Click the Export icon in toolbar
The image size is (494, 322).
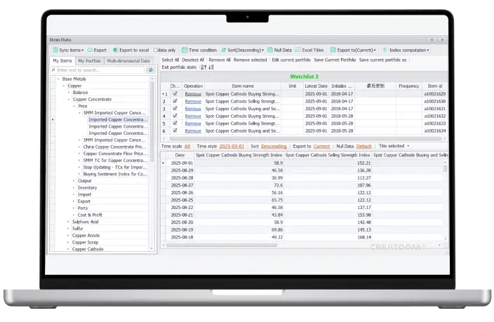(x=91, y=51)
